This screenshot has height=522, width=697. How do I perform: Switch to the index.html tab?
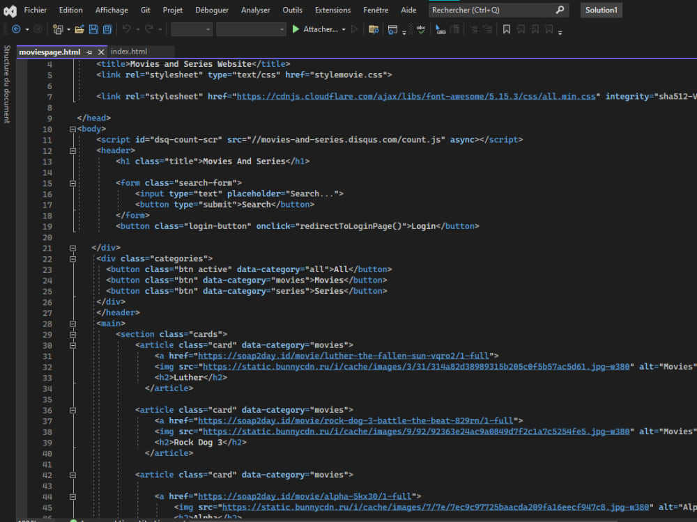(129, 51)
